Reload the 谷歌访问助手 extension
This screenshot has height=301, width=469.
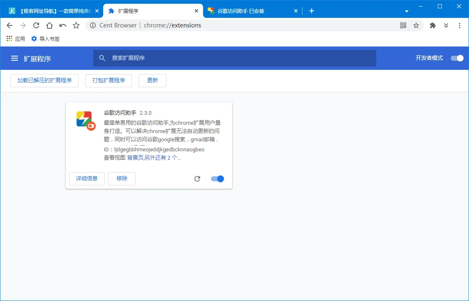(197, 179)
